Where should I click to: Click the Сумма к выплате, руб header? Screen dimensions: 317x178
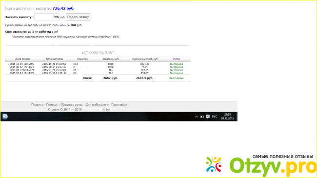tap(145, 59)
